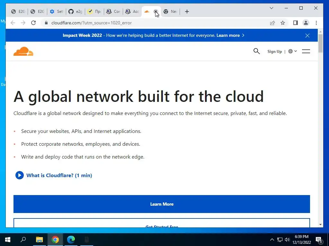Open the 6:39 PM clock and calendar

[301, 240]
